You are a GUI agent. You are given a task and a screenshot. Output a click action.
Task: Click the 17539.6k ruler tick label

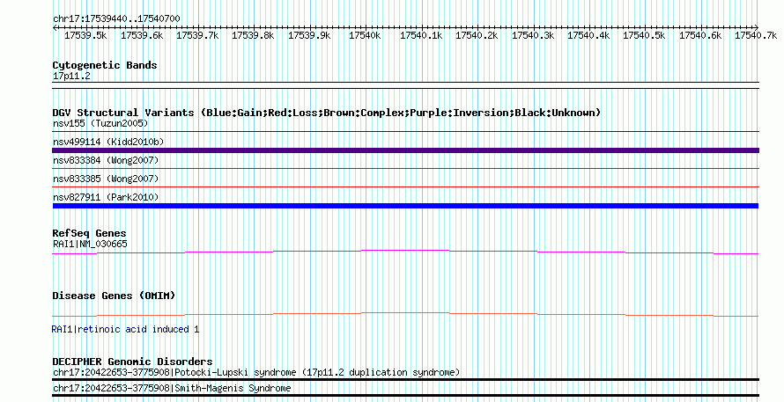pyautogui.click(x=142, y=35)
